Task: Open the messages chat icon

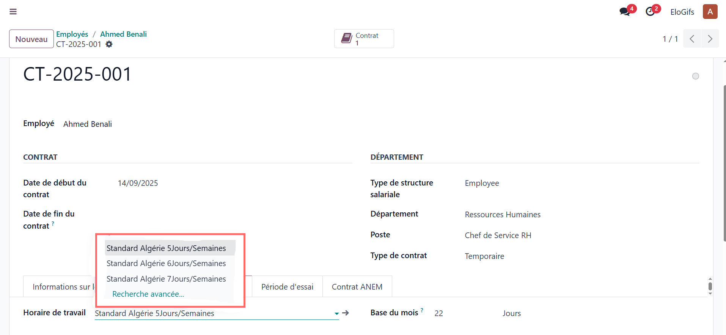Action: tap(624, 12)
